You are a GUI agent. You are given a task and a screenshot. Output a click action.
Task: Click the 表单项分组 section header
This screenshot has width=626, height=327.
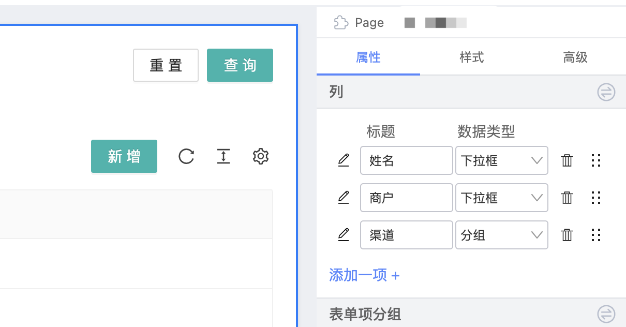471,313
